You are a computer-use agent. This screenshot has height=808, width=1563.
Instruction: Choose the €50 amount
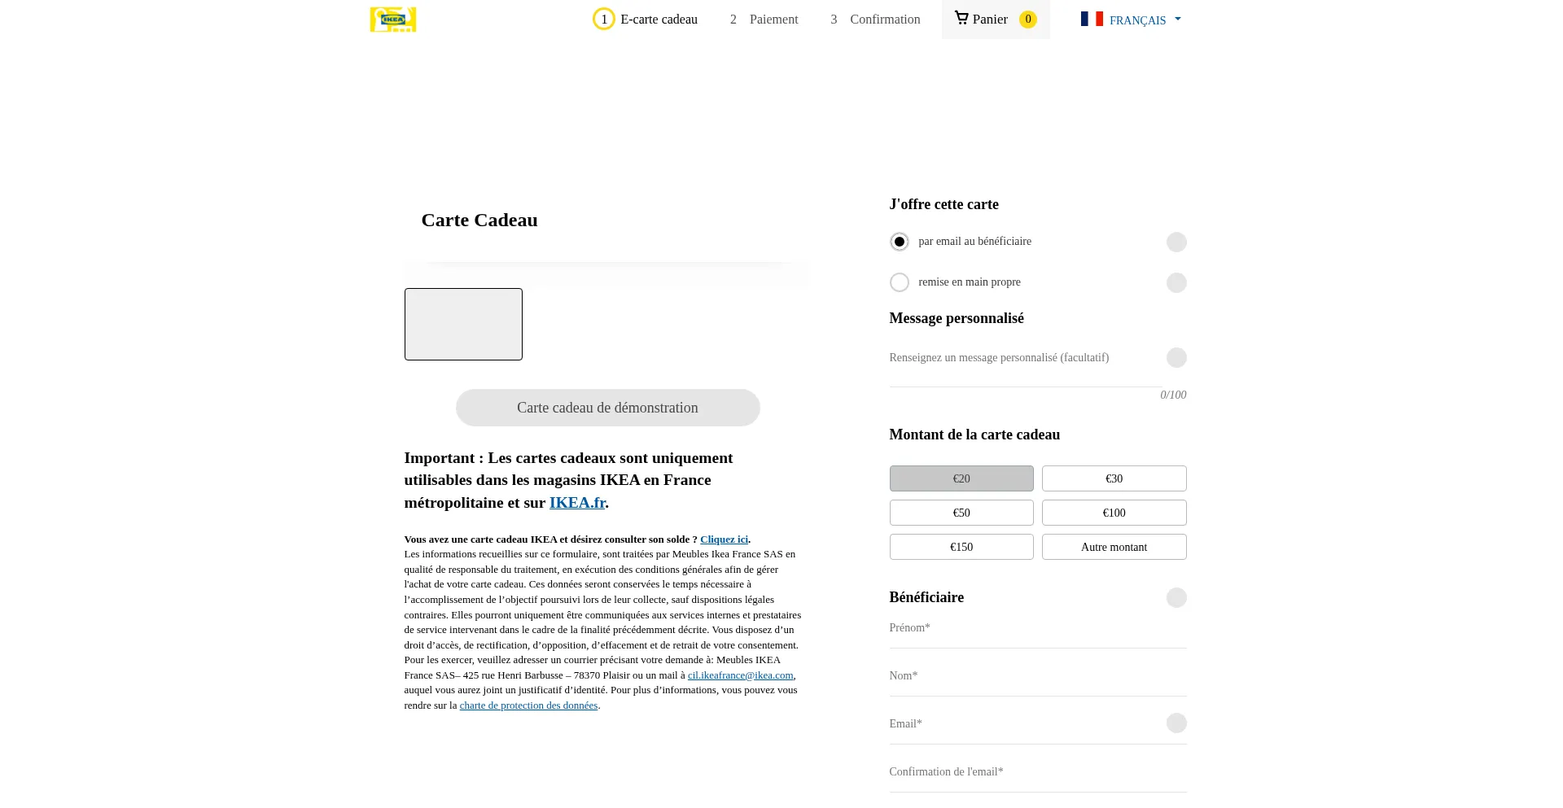(961, 513)
